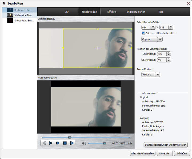Click the fast forward button

point(58,143)
